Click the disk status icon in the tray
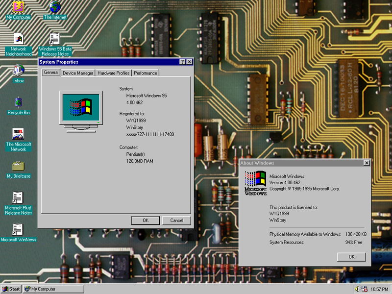This screenshot has height=294, width=392. [364, 289]
